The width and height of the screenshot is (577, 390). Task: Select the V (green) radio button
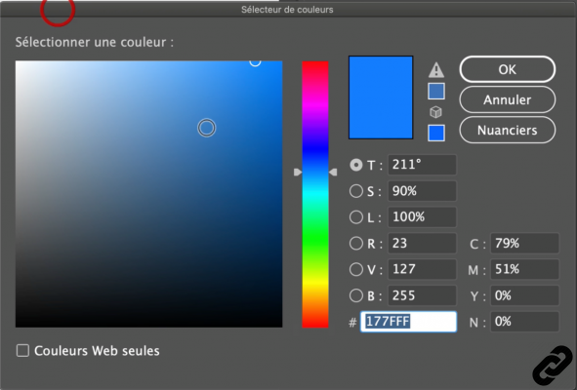click(x=355, y=269)
